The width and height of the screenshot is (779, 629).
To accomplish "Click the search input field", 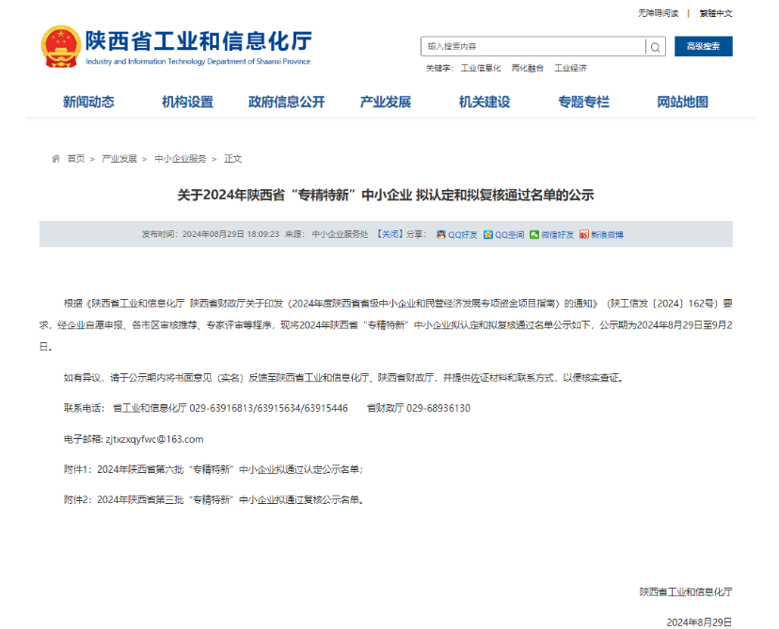I will point(532,47).
